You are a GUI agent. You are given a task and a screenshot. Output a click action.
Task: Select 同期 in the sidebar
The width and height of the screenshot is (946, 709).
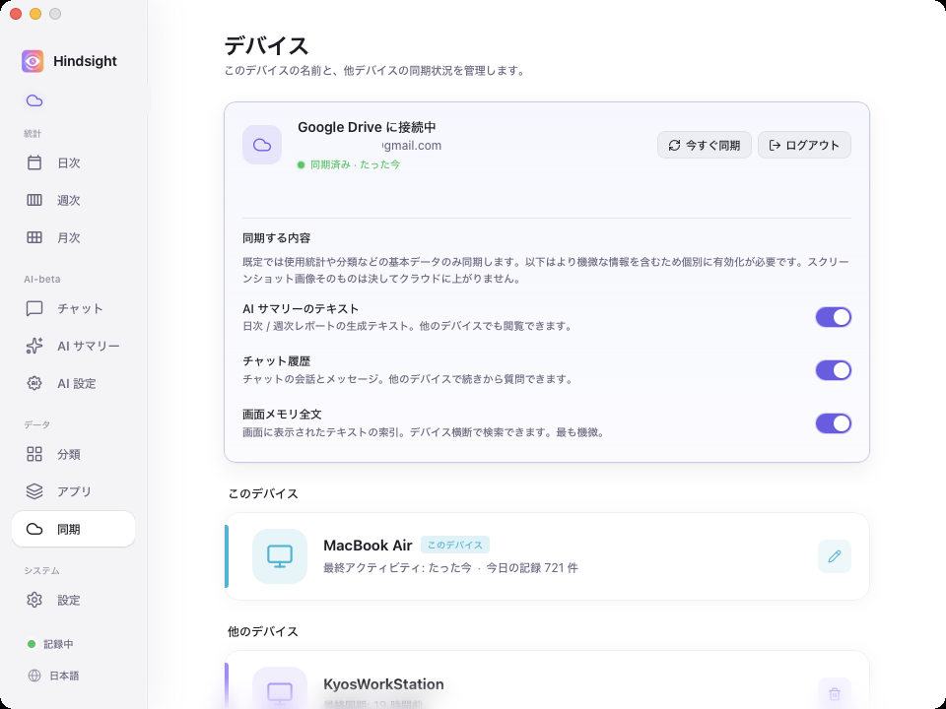[x=73, y=529]
